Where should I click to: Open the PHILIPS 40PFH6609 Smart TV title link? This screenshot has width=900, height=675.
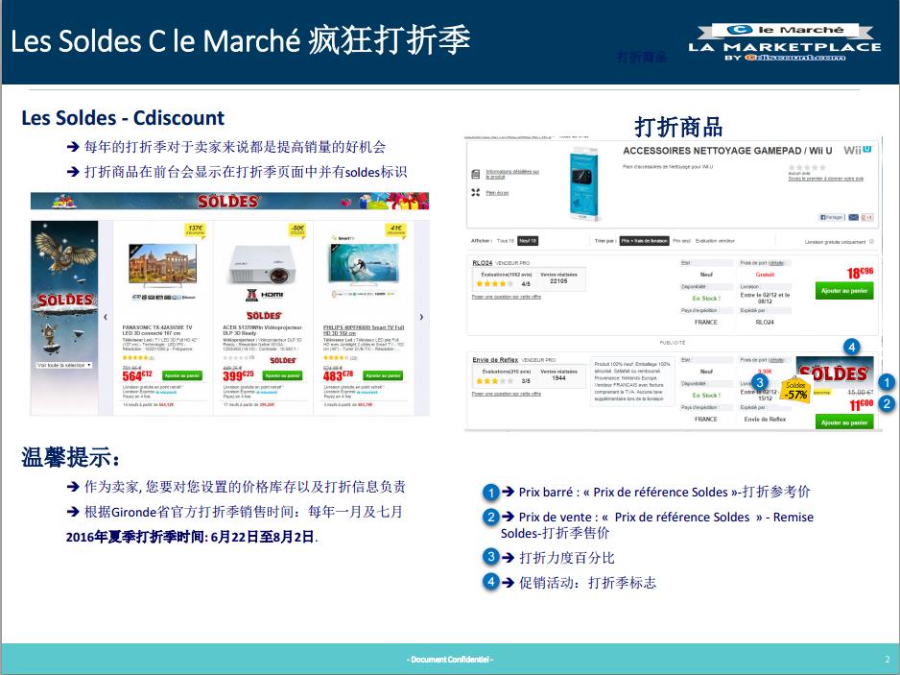pyautogui.click(x=364, y=329)
